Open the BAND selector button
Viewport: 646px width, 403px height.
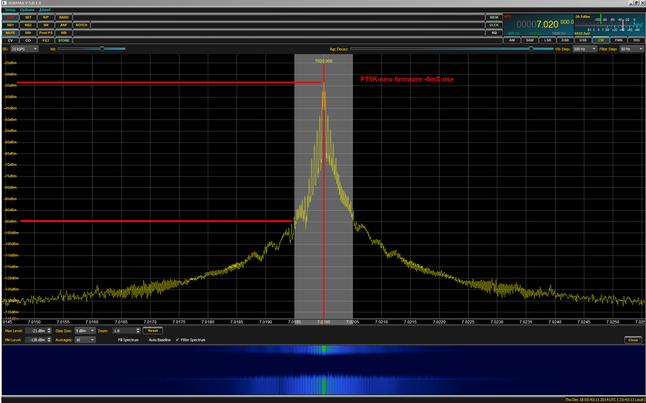click(x=64, y=17)
